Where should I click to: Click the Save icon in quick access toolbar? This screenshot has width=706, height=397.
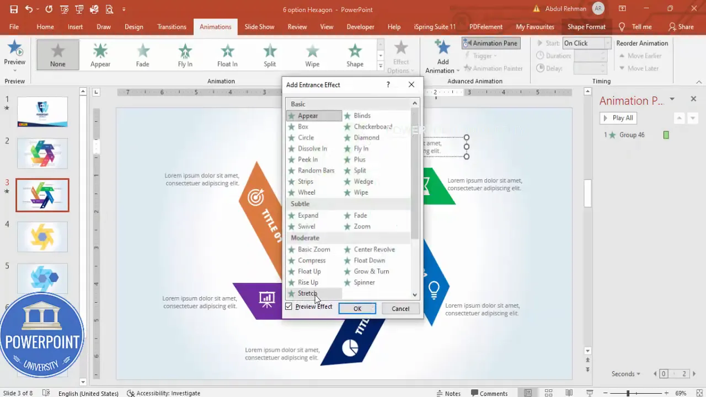coord(14,9)
